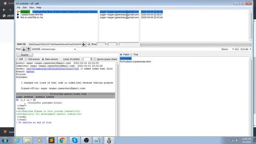
Task: Select the master branch label in commit list
Action: tap(25, 12)
